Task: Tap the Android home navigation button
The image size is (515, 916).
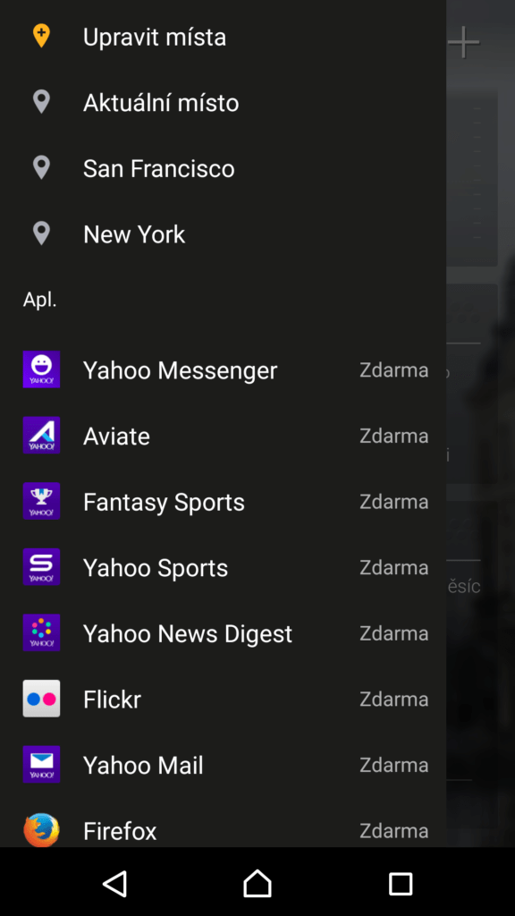Action: 257,883
